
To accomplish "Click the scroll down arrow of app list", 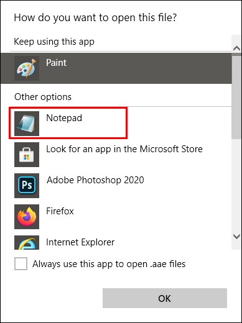I will pyautogui.click(x=236, y=236).
